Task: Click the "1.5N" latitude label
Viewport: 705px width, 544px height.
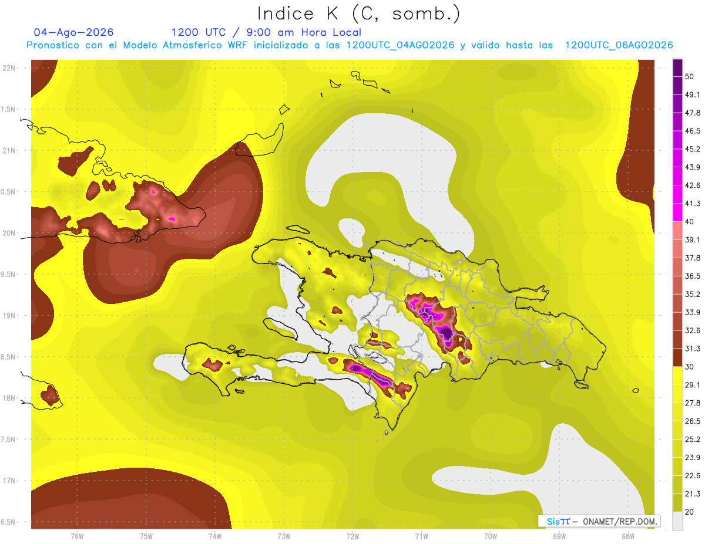Action: click(9, 109)
